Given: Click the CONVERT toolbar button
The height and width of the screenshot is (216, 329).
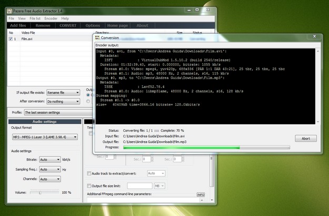Looking at the screenshot, I should click(x=68, y=25).
